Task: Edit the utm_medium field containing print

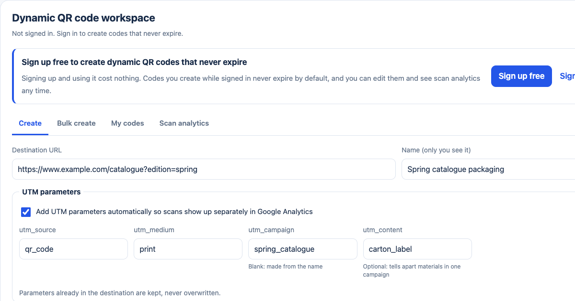Action: (x=188, y=249)
